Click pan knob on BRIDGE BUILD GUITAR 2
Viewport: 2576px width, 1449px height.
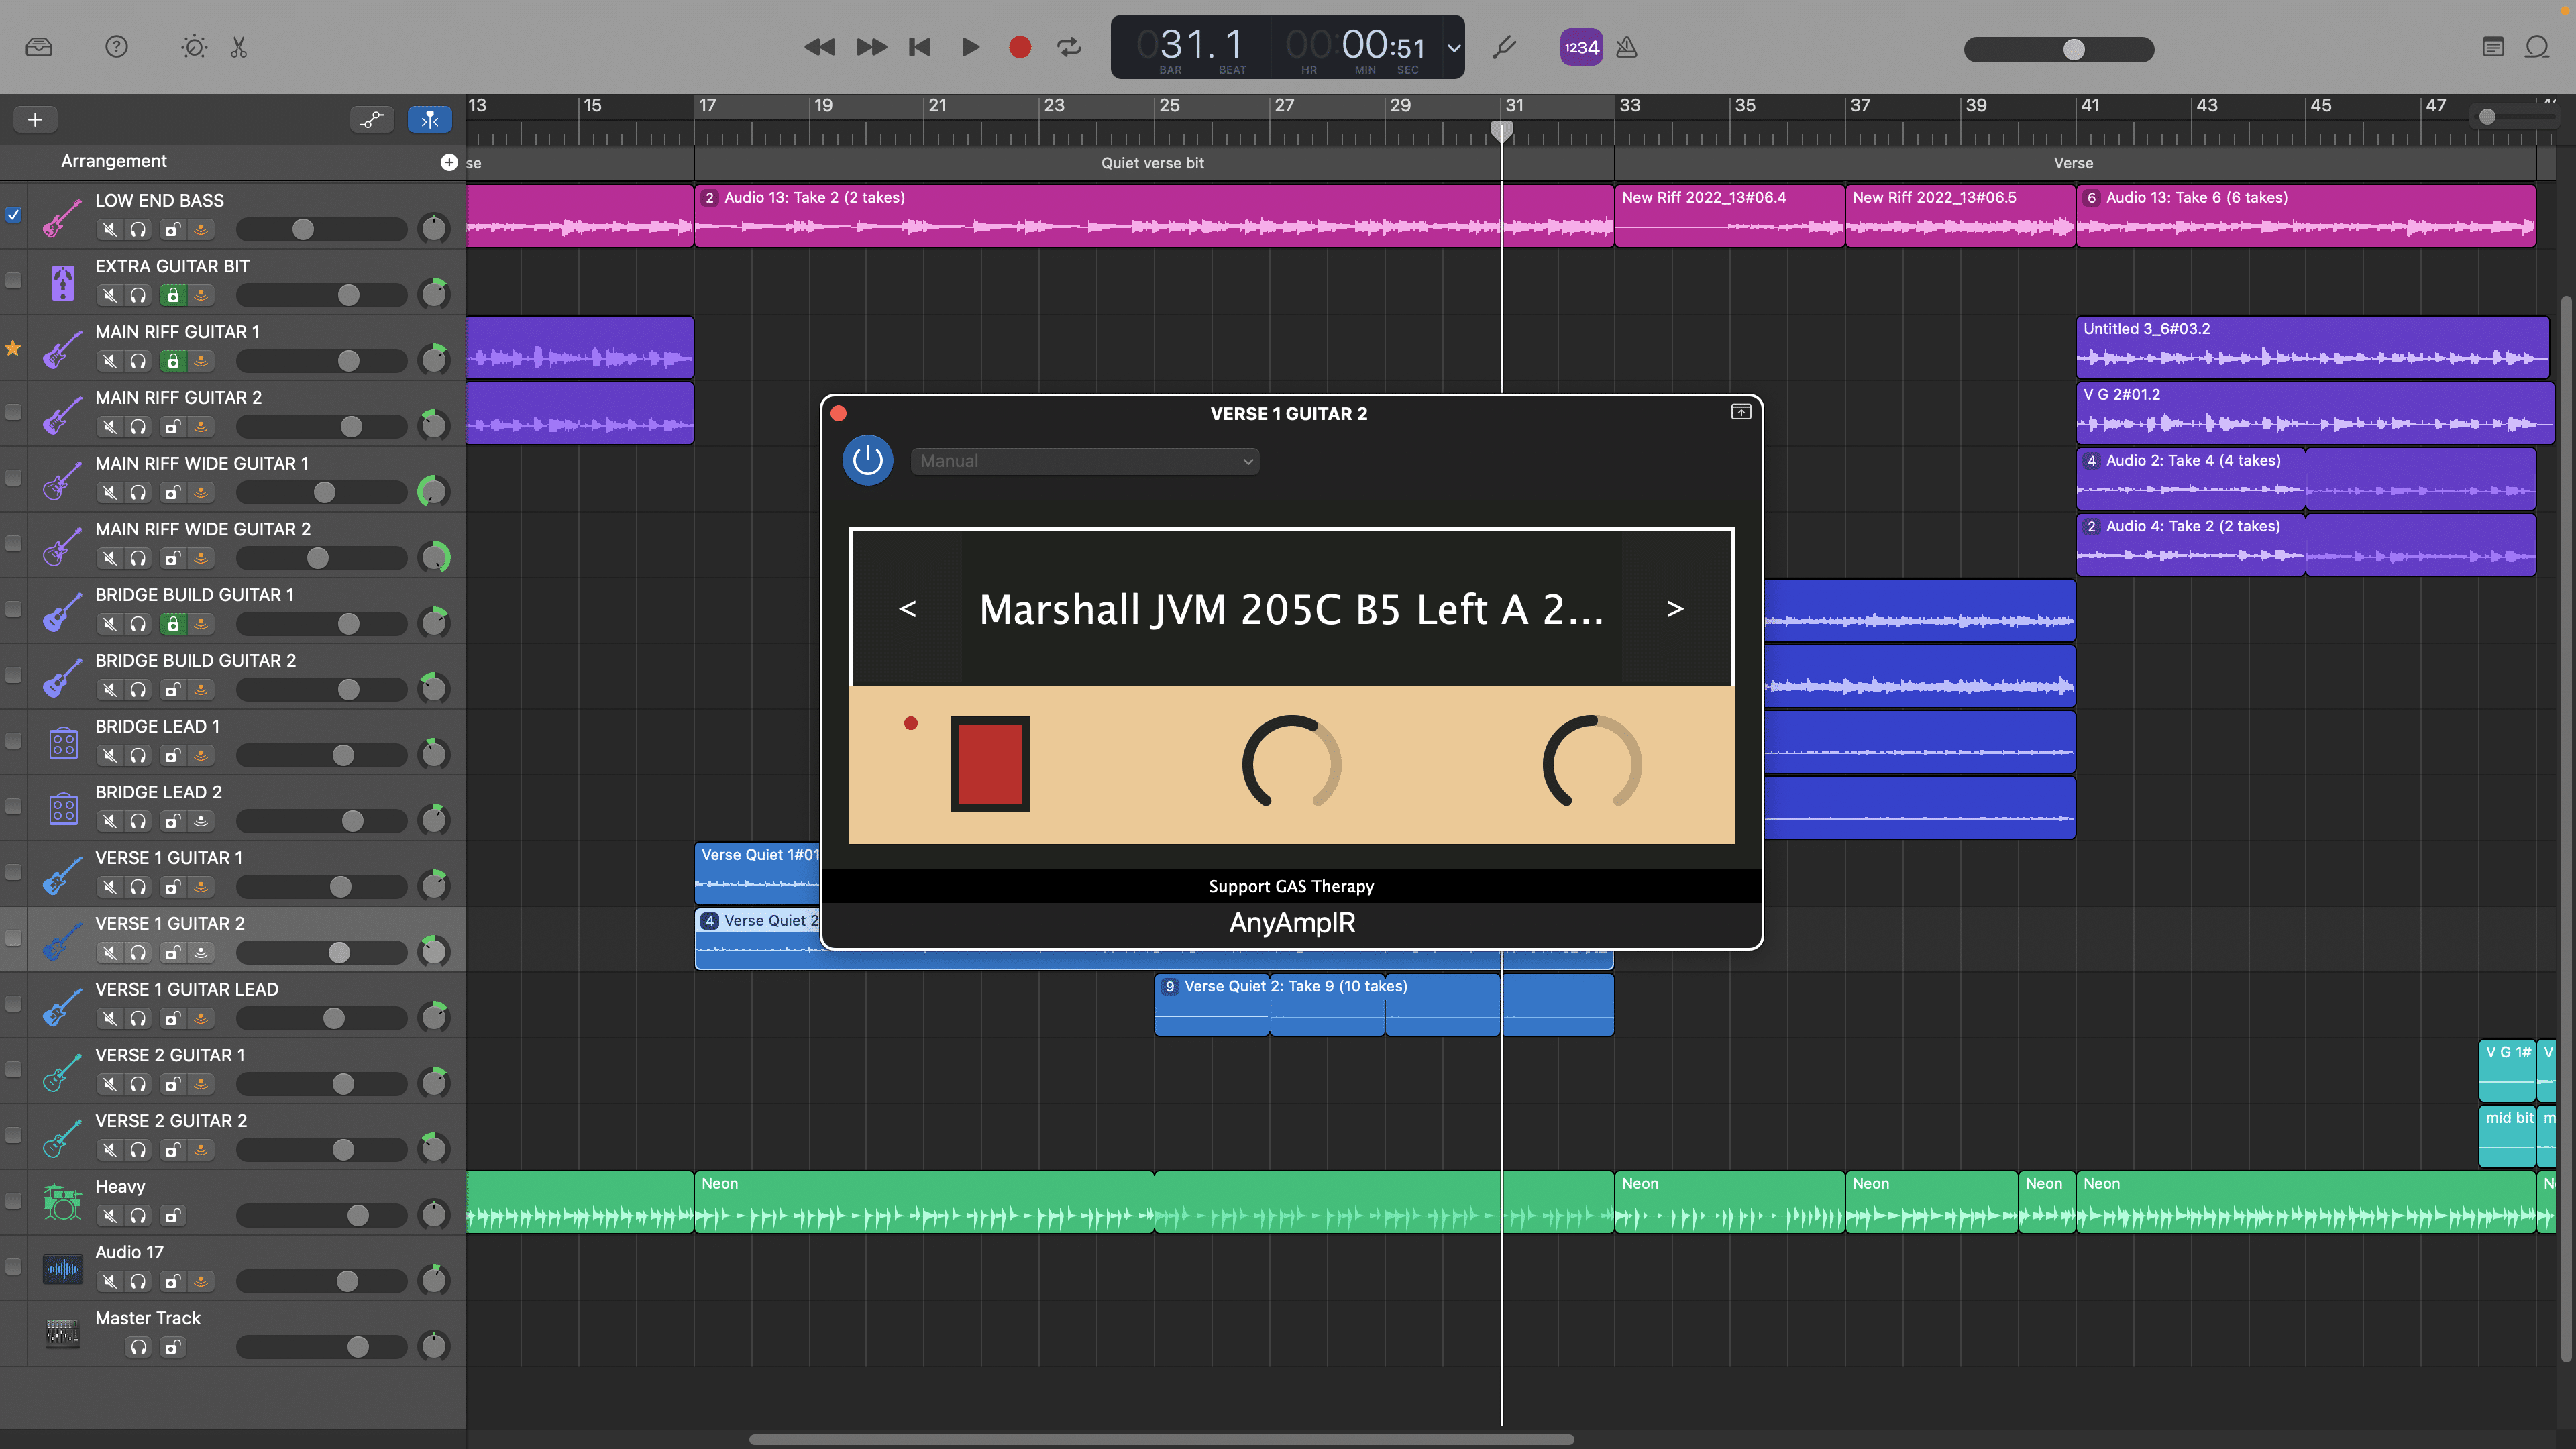(x=433, y=688)
